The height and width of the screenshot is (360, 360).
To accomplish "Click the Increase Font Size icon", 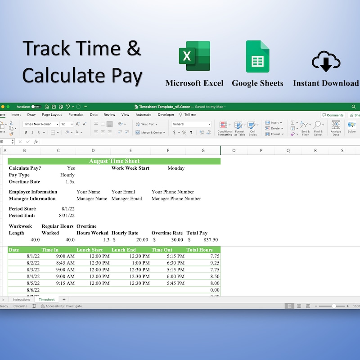I will (x=77, y=124).
